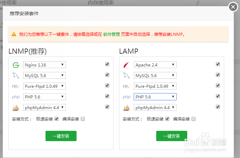Uncheck Nginx 1.16 in LNMP
240x158 pixels.
pyautogui.click(x=107, y=64)
